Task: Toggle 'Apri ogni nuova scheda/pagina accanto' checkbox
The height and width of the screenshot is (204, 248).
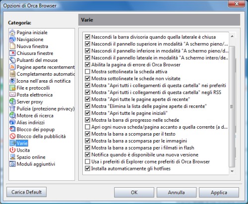Action: click(x=87, y=127)
